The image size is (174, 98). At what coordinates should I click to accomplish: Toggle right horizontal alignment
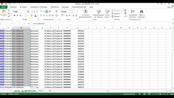click(x=47, y=16)
